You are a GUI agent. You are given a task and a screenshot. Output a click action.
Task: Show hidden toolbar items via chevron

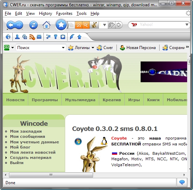(x=187, y=47)
